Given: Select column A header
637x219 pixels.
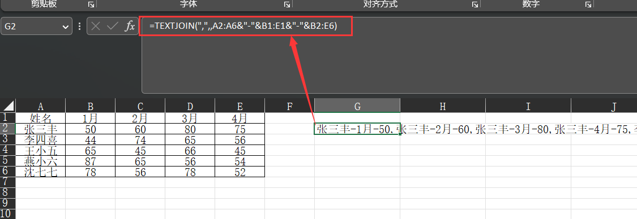Looking at the screenshot, I should pyautogui.click(x=41, y=106).
